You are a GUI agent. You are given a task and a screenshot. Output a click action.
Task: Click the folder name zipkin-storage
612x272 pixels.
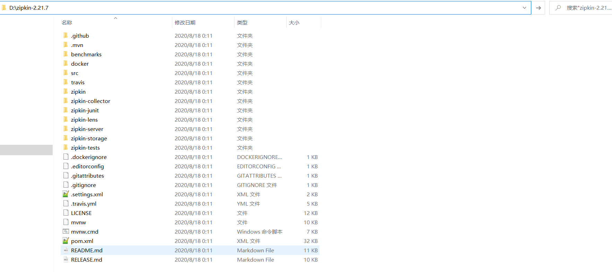click(89, 138)
